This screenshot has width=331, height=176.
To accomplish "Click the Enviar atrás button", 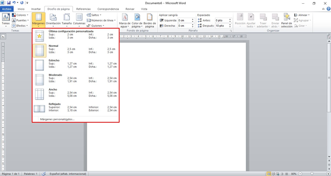I will [275, 20].
